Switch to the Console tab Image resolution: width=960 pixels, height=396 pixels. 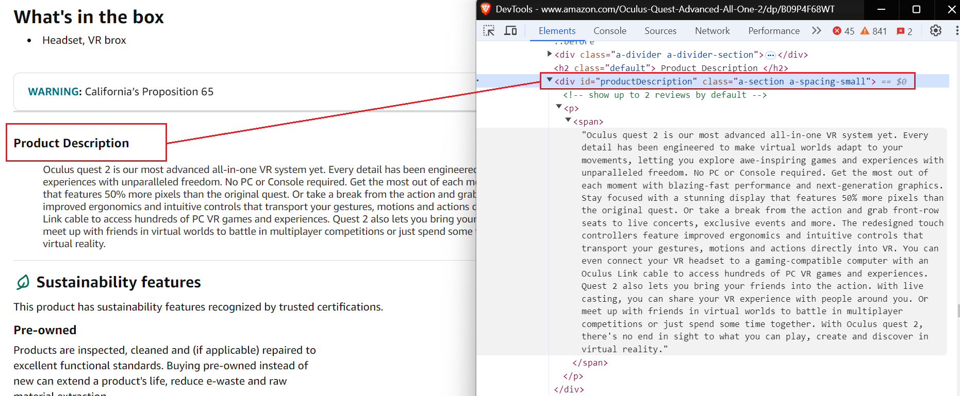(x=609, y=31)
